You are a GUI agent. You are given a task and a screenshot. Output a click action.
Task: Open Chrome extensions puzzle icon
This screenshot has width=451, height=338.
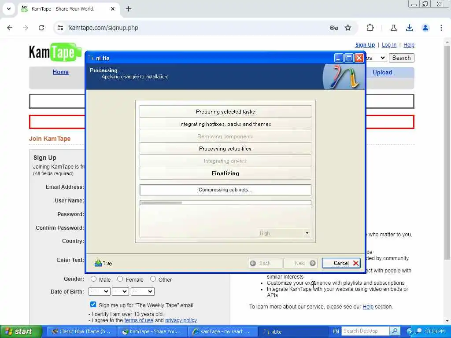pyautogui.click(x=370, y=28)
